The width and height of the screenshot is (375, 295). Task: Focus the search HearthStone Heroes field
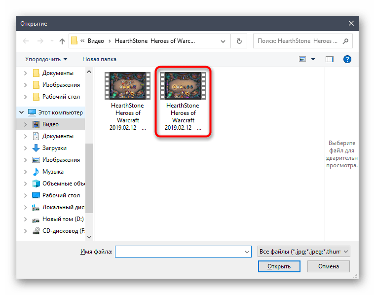[x=298, y=41]
